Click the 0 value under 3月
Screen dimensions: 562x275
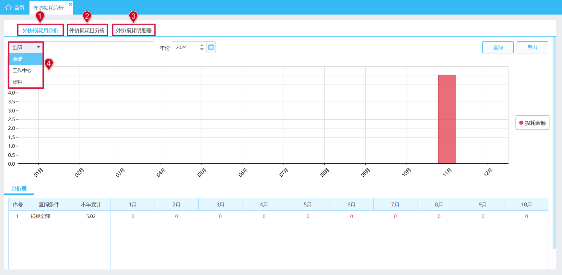pos(220,216)
